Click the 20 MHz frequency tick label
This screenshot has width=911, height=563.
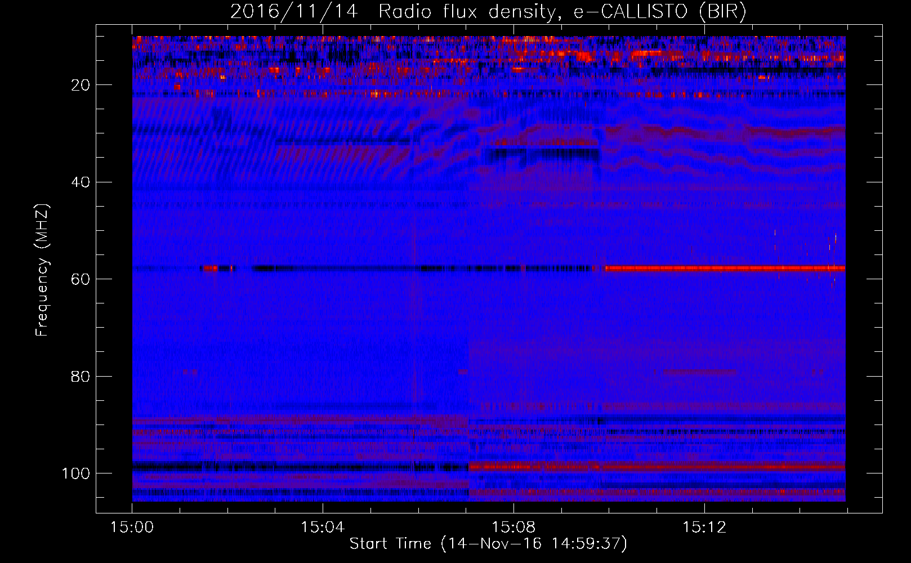tap(81, 85)
